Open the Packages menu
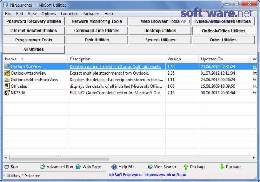 point(91,14)
